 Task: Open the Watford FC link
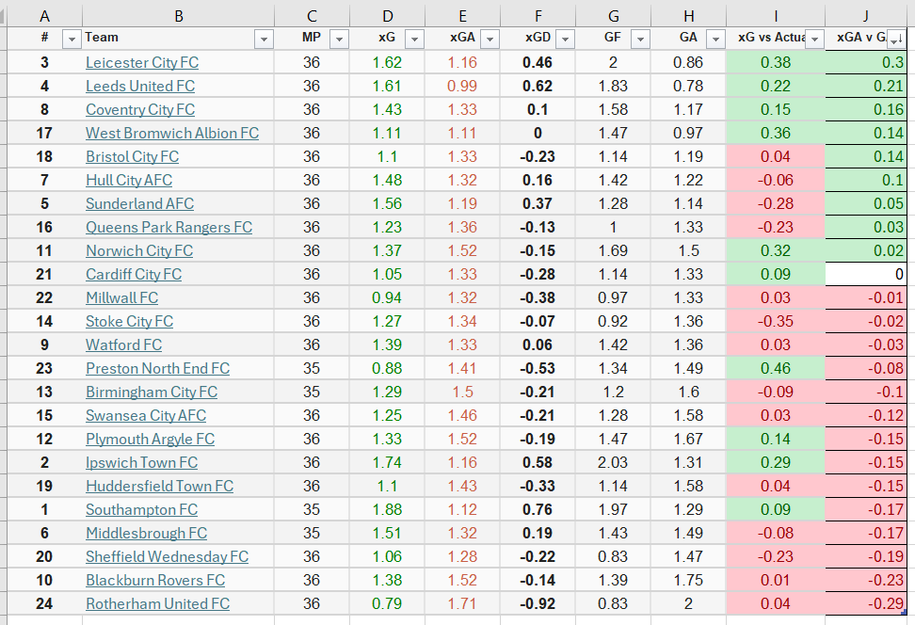click(123, 345)
